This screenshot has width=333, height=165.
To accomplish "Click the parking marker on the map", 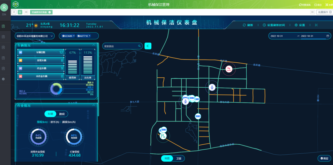I will coord(163,136).
